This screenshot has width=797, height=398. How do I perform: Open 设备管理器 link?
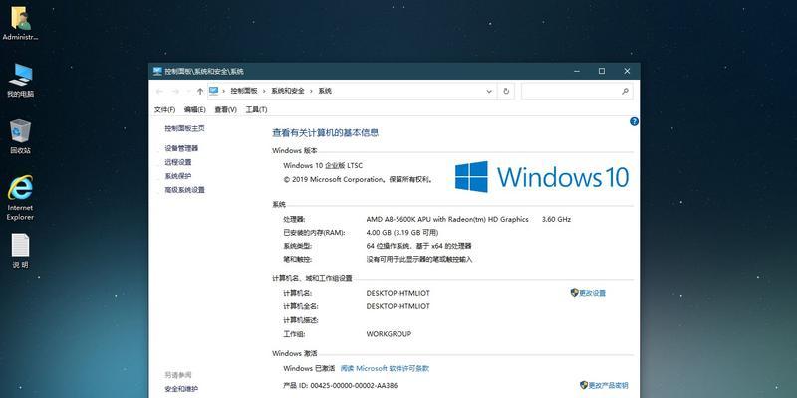[181, 148]
